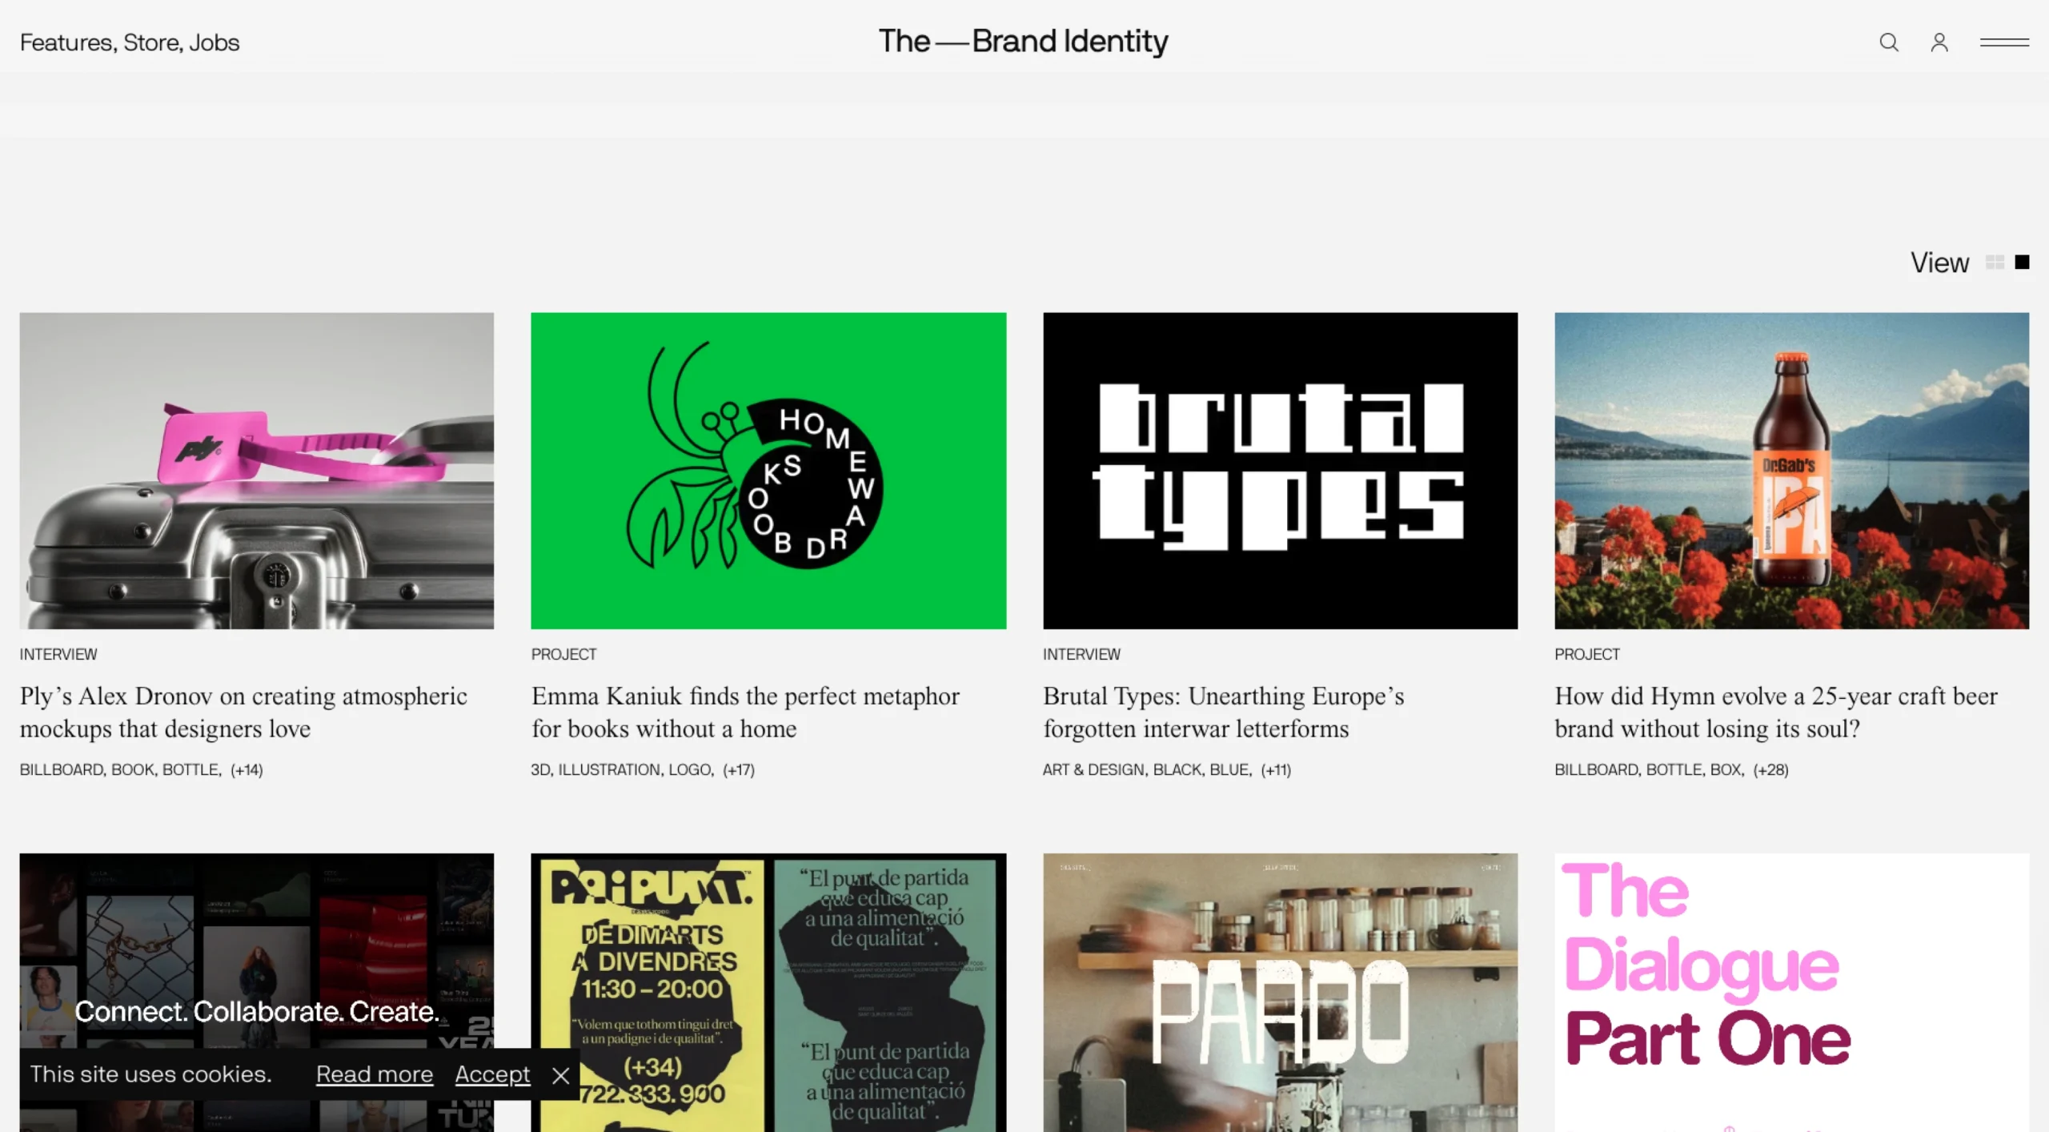The width and height of the screenshot is (2049, 1132).
Task: Accept the site cookies
Action: coord(492,1074)
